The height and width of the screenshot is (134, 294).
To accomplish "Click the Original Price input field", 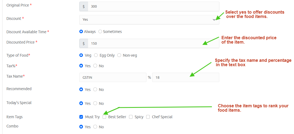I will click(x=153, y=7).
